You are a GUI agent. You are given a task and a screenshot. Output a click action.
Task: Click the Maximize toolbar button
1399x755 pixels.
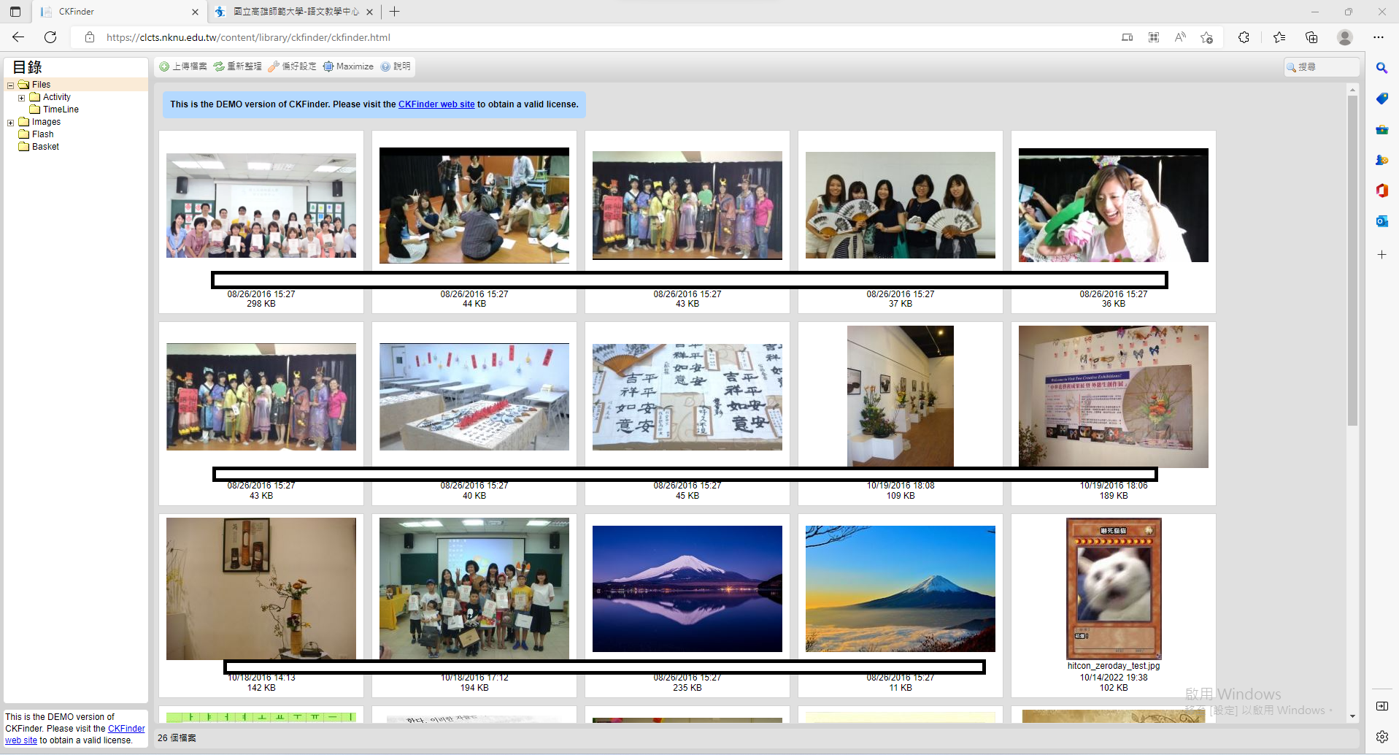coord(348,66)
